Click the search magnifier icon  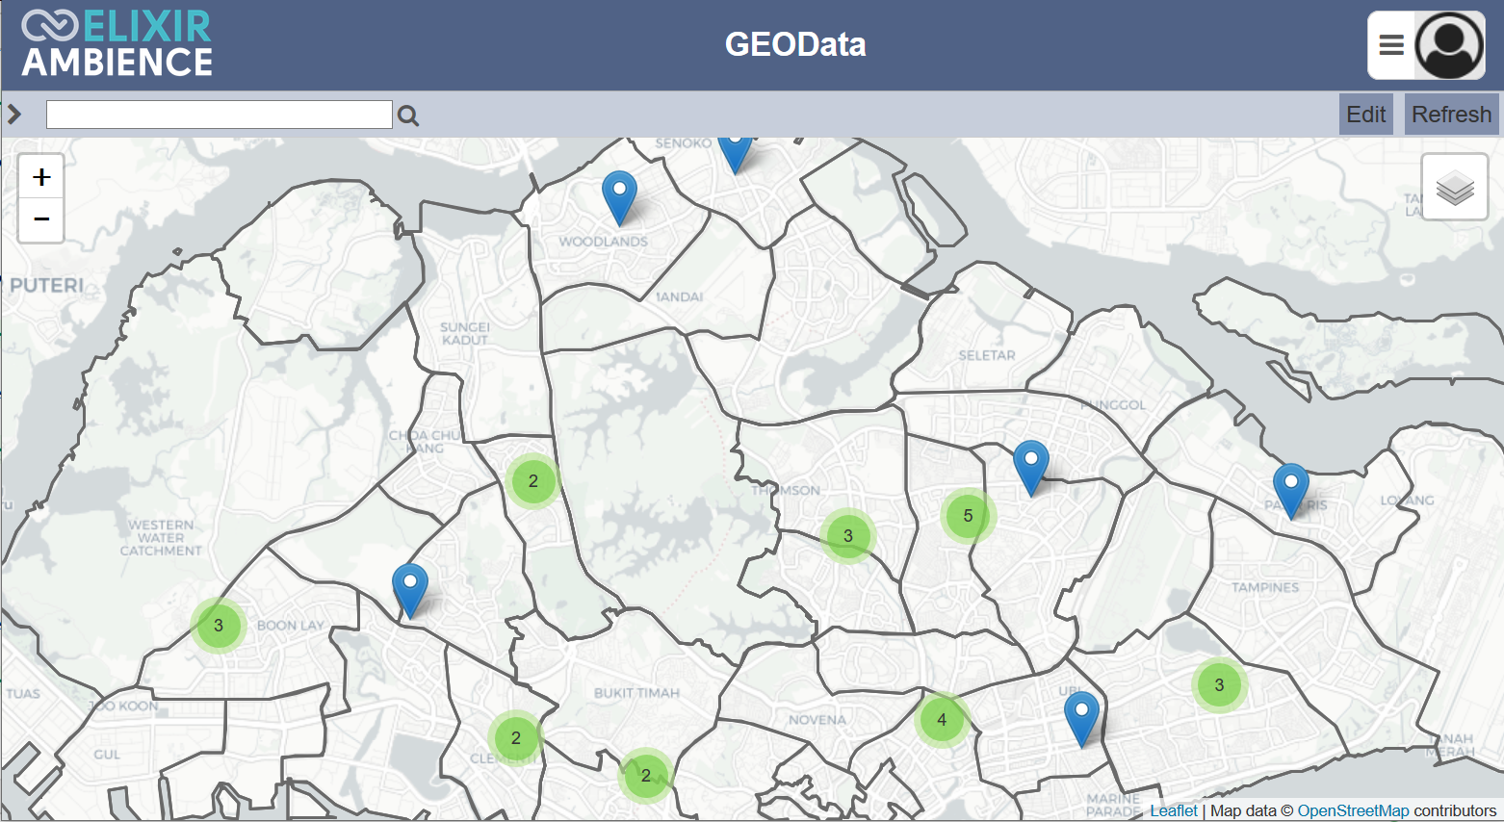(408, 116)
